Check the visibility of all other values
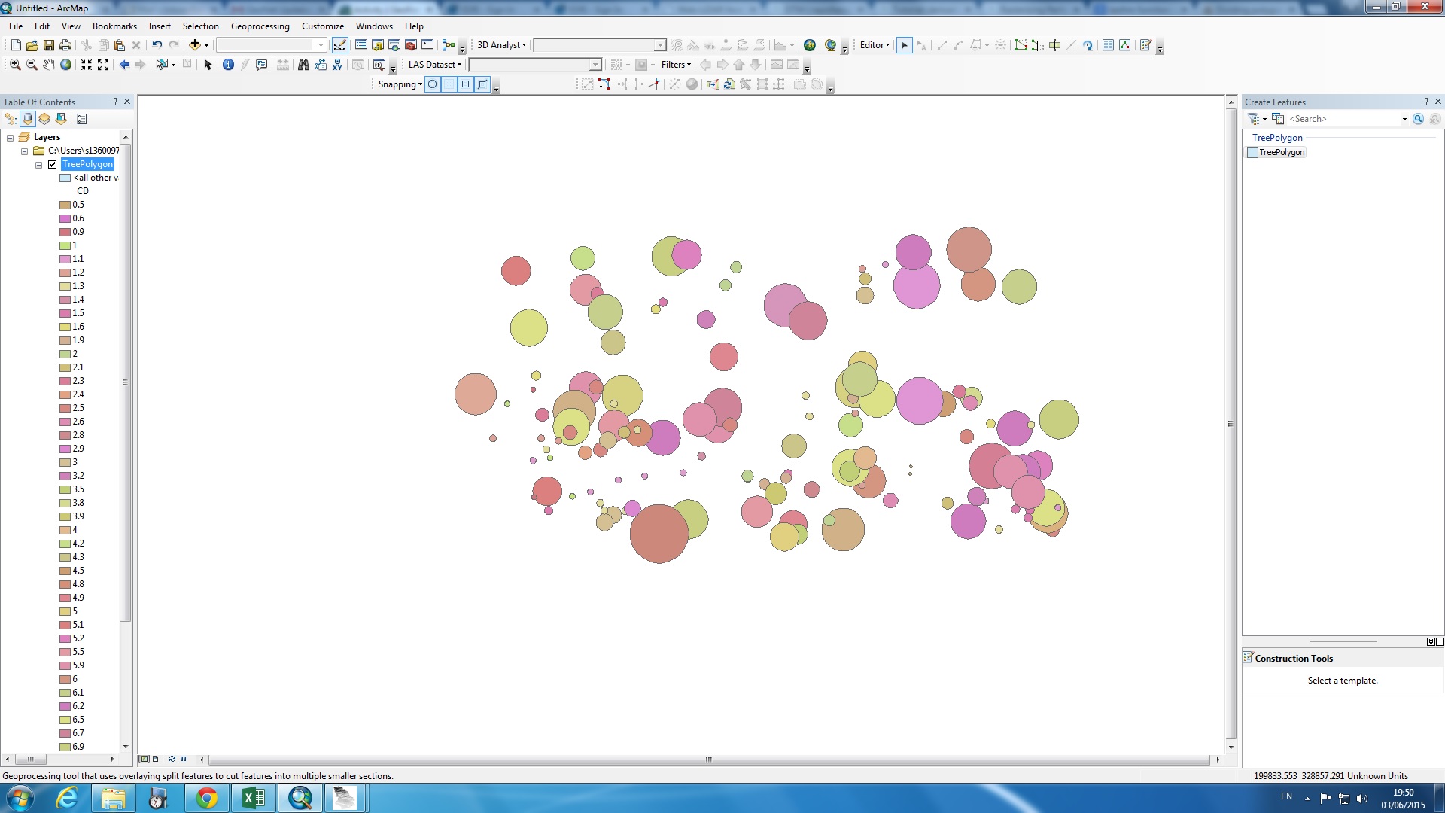Screen dimensions: 1445x813 point(65,177)
